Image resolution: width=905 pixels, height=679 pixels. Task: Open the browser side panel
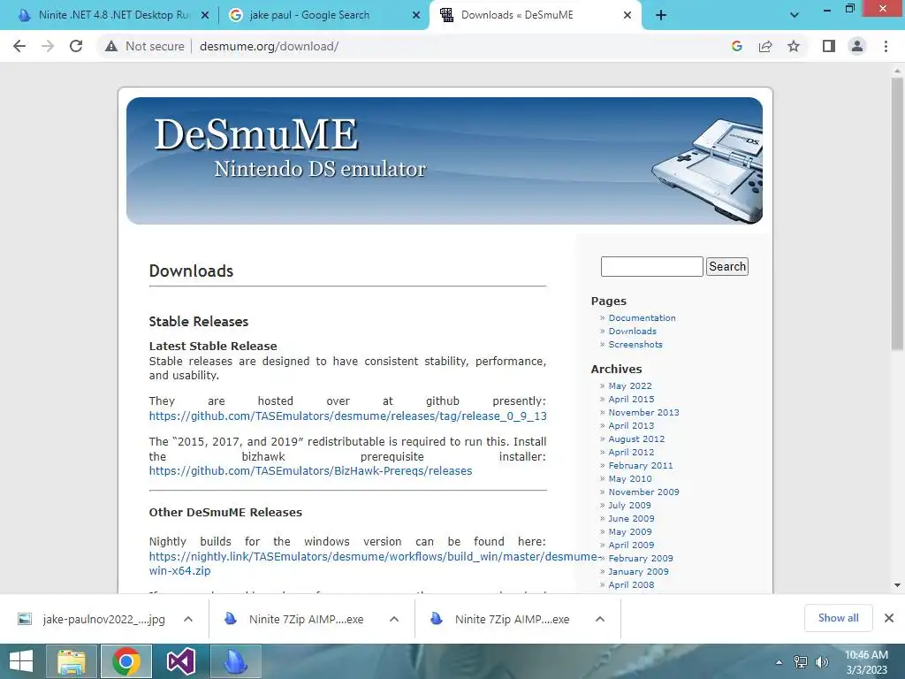pyautogui.click(x=829, y=46)
